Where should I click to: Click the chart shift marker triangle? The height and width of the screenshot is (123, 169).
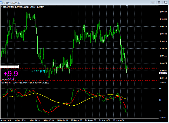(127, 6)
